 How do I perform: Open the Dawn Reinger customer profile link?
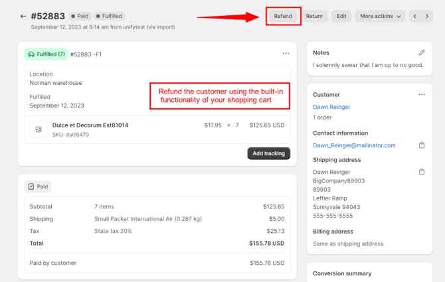pyautogui.click(x=331, y=107)
